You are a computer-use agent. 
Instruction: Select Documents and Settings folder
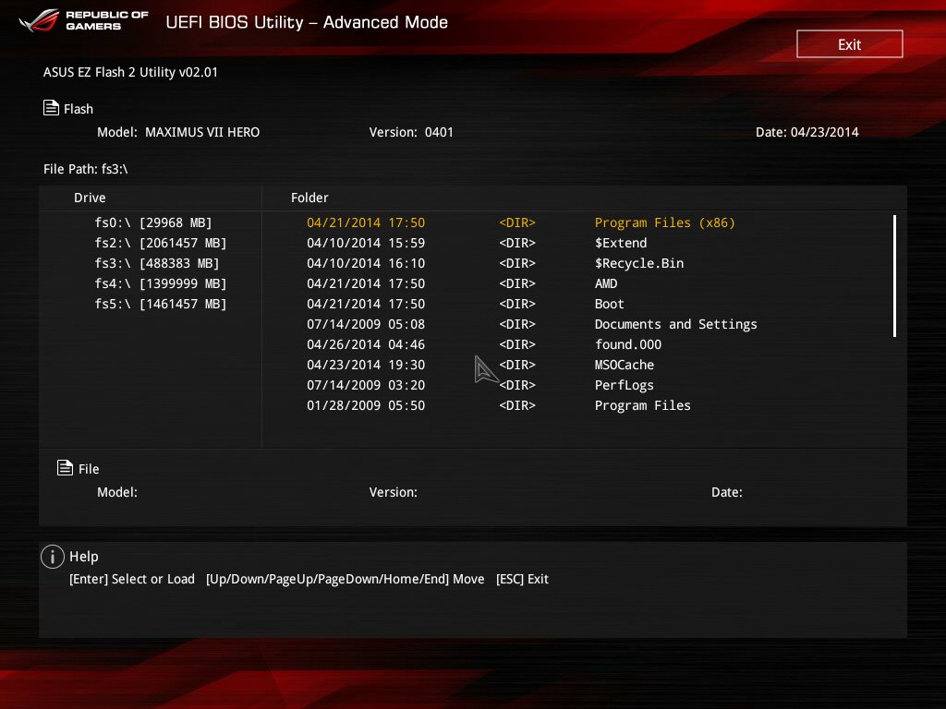click(675, 324)
